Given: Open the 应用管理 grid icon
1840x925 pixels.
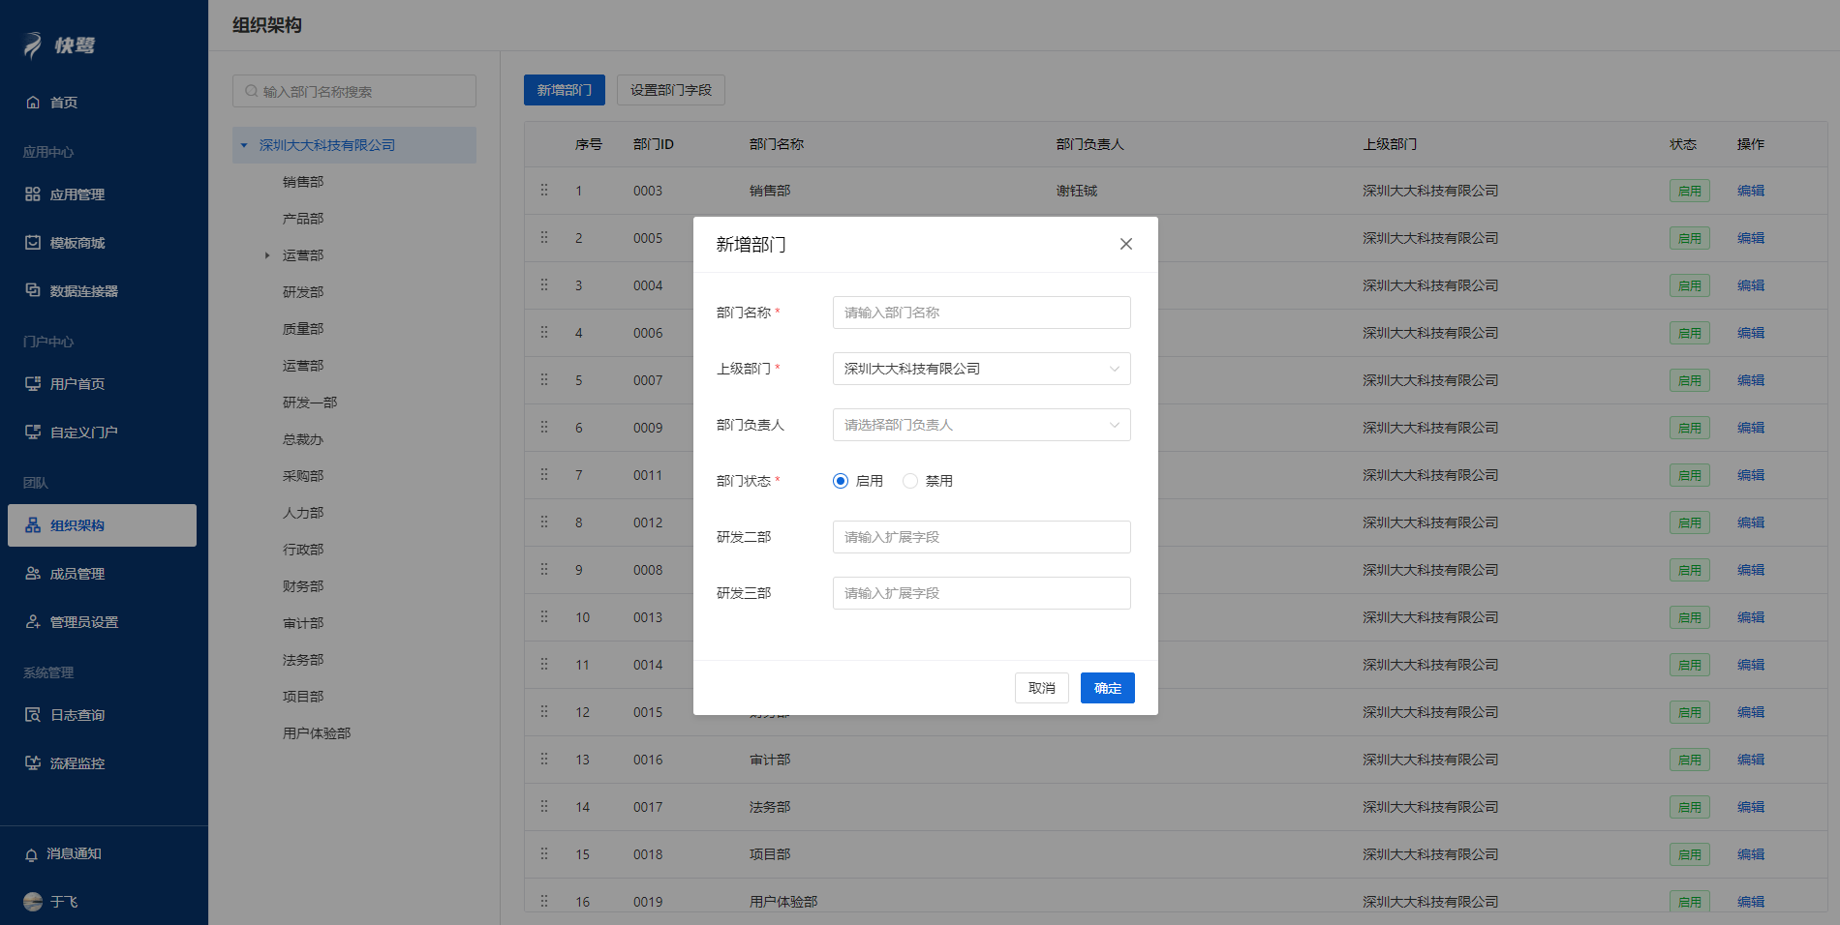Looking at the screenshot, I should point(33,194).
